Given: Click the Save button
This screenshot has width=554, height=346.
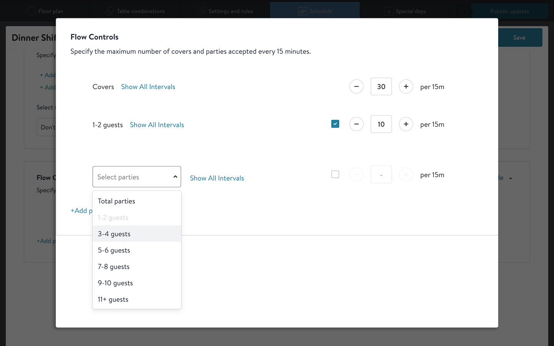Looking at the screenshot, I should click(519, 38).
